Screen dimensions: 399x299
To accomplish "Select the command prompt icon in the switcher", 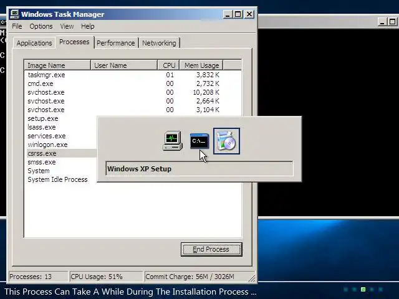I will pos(199,141).
